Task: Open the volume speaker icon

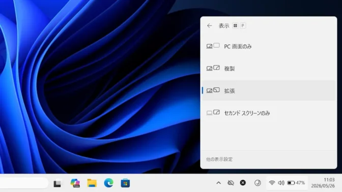Action: tap(281, 183)
